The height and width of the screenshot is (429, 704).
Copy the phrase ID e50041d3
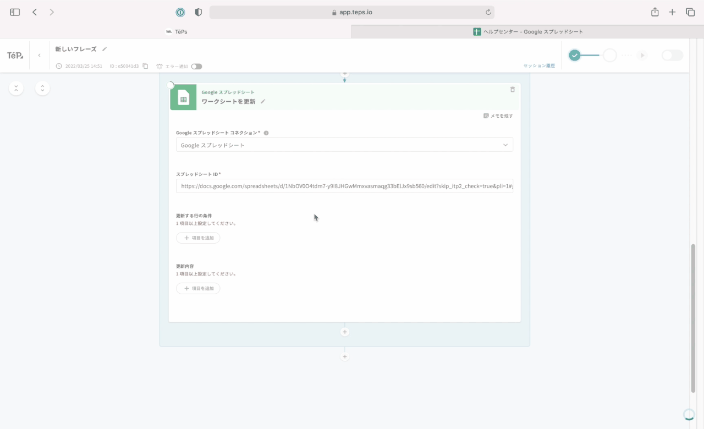[145, 66]
